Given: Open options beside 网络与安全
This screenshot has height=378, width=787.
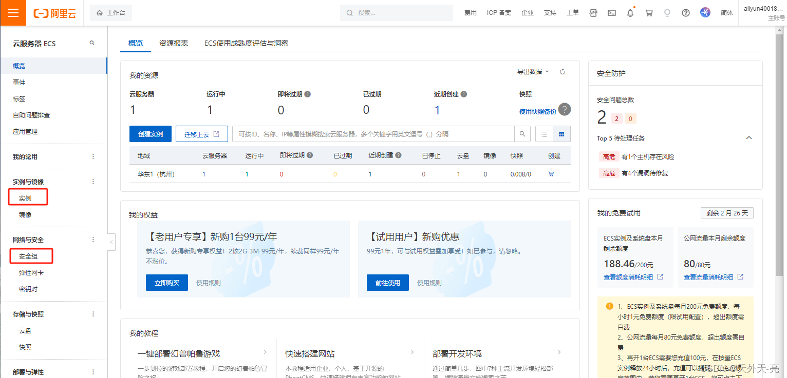Looking at the screenshot, I should click(93, 240).
